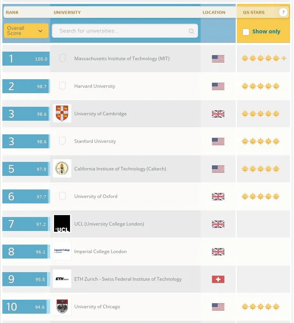This screenshot has height=323, width=294.
Task: Click the Search for universities field
Action: 121,31
